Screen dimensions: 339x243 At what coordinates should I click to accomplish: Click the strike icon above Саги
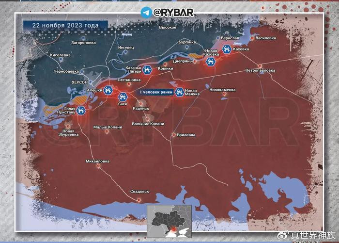[x=123, y=97]
